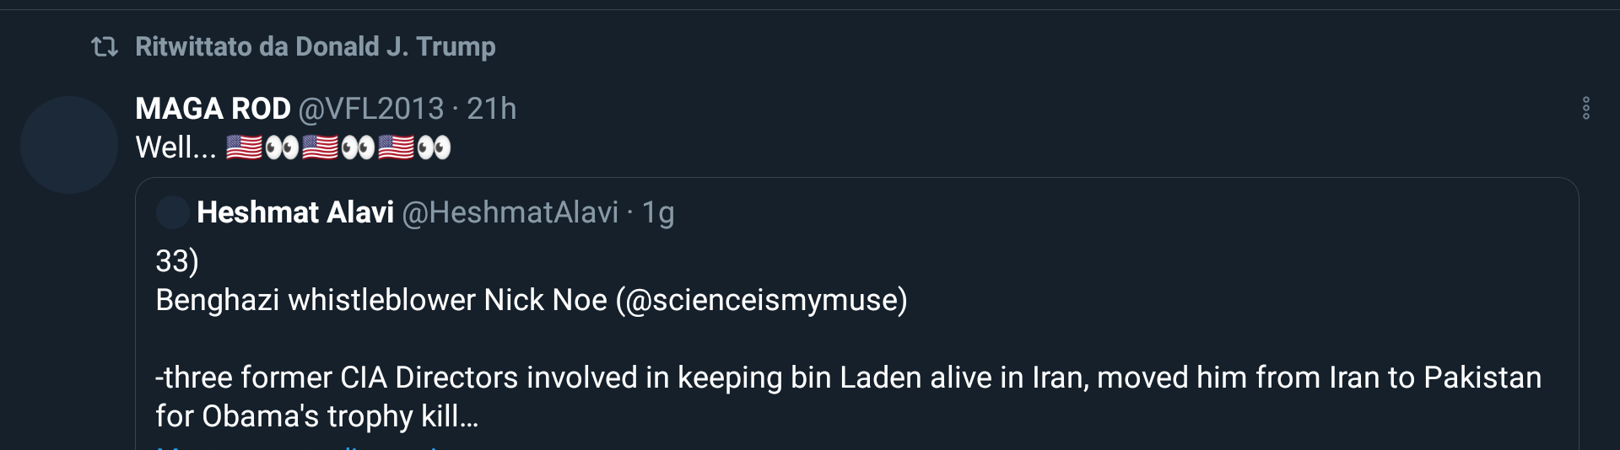Click the 1g quoted tweet timestamp

(658, 212)
